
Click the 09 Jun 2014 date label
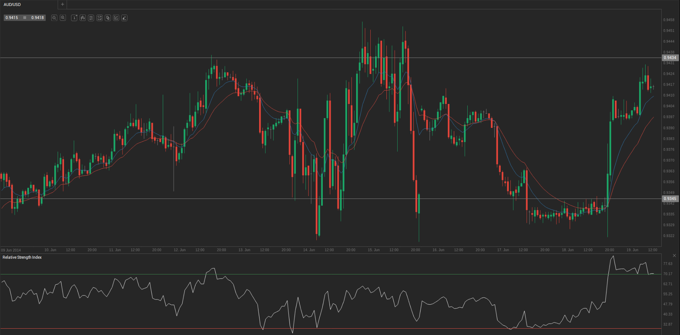(x=11, y=250)
